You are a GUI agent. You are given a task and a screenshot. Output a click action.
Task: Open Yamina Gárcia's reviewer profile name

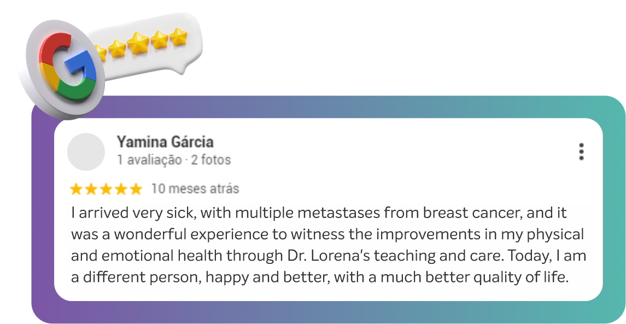tap(165, 142)
